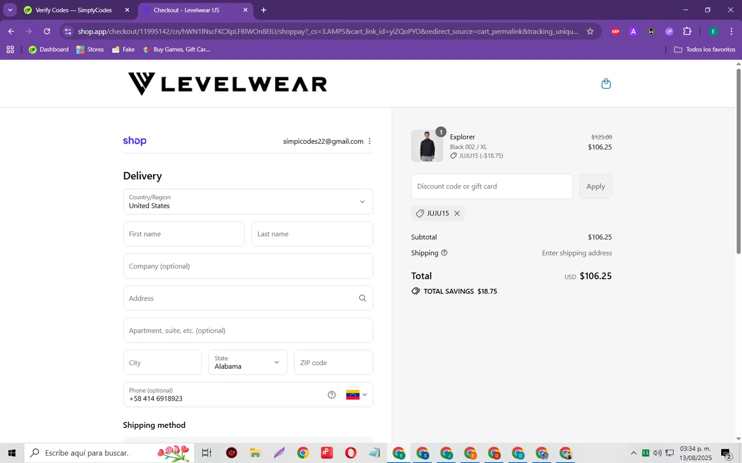The width and height of the screenshot is (742, 463).
Task: Open the shopping bag cart icon
Action: (x=605, y=84)
